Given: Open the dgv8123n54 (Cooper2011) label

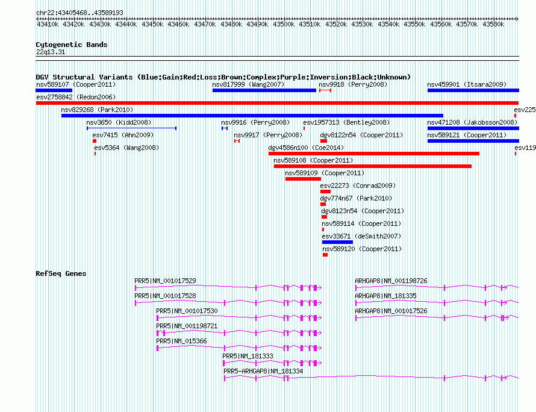Looking at the screenshot, I should 363,211.
